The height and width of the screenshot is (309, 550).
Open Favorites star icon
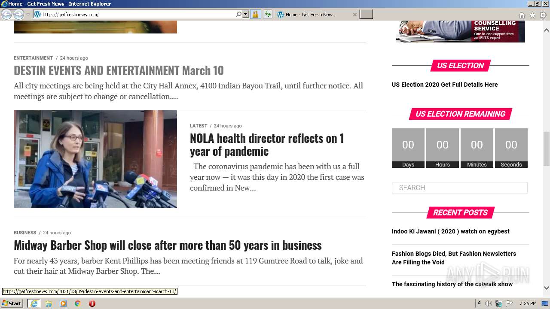[532, 15]
